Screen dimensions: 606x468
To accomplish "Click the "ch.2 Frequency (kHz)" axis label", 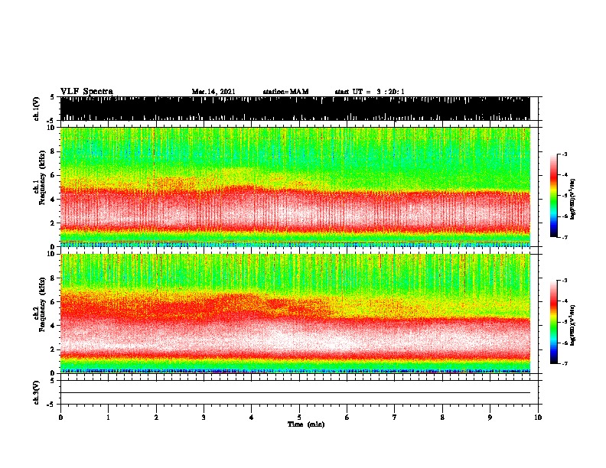I will (x=39, y=304).
